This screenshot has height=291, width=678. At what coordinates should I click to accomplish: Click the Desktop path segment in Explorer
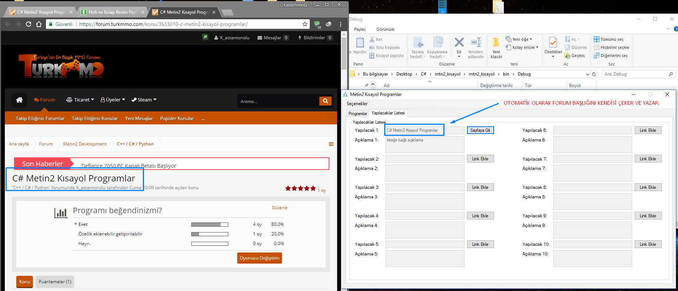[404, 74]
